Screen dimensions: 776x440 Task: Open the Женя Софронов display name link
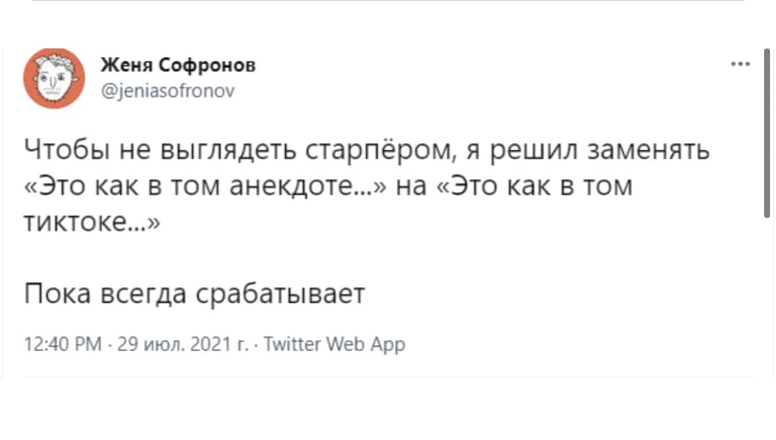[178, 65]
